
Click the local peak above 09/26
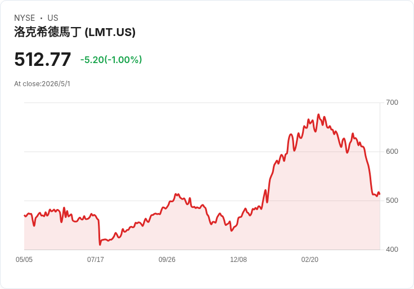click(176, 194)
